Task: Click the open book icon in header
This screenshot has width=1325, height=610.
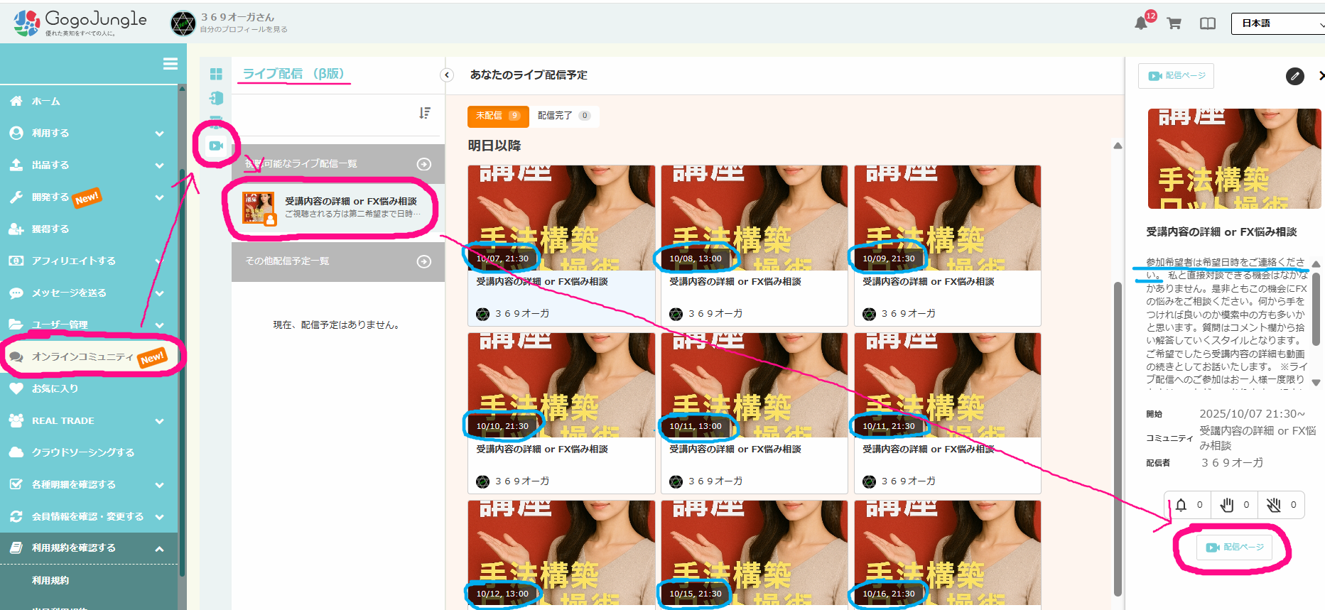Action: pos(1207,23)
